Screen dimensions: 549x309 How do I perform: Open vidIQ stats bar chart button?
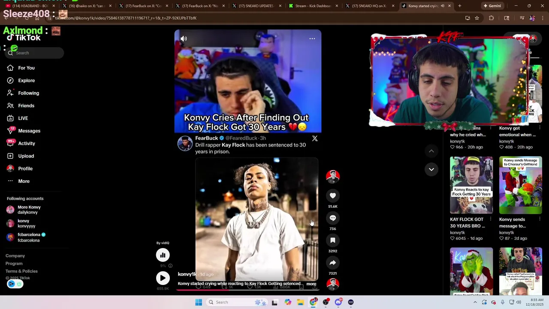[163, 255]
